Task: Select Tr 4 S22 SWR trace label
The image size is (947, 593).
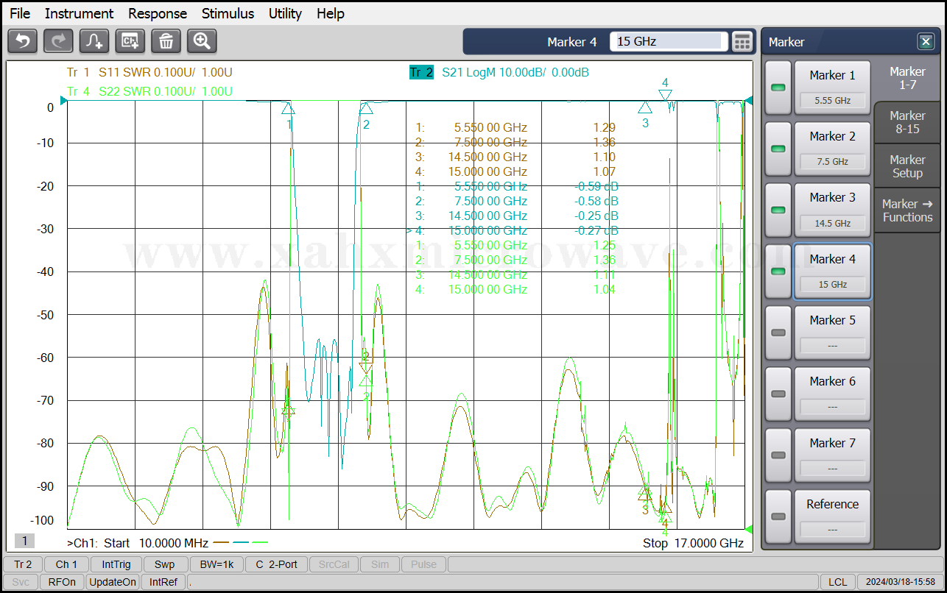Action: [x=149, y=91]
